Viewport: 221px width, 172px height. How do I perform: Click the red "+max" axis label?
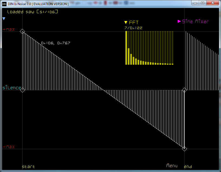click(x=9, y=29)
